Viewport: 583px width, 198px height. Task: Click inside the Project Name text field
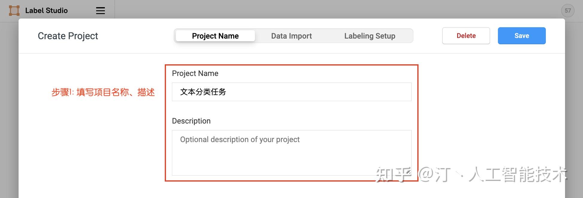coord(291,92)
